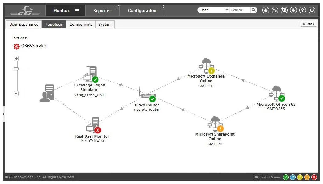Click the blue unknown status legend icon
This screenshot has width=323, height=184.
293,177
